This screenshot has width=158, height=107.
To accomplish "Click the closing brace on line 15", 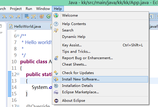I will coord(27,94).
